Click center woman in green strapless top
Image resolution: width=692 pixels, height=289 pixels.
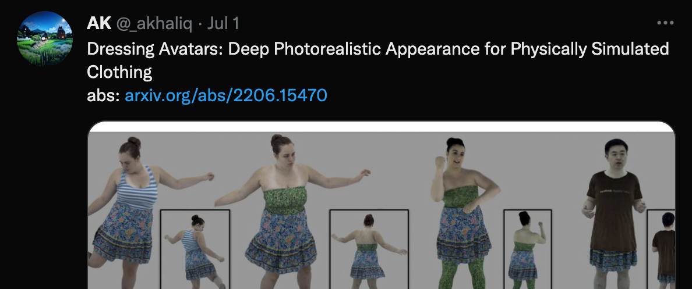(287, 212)
